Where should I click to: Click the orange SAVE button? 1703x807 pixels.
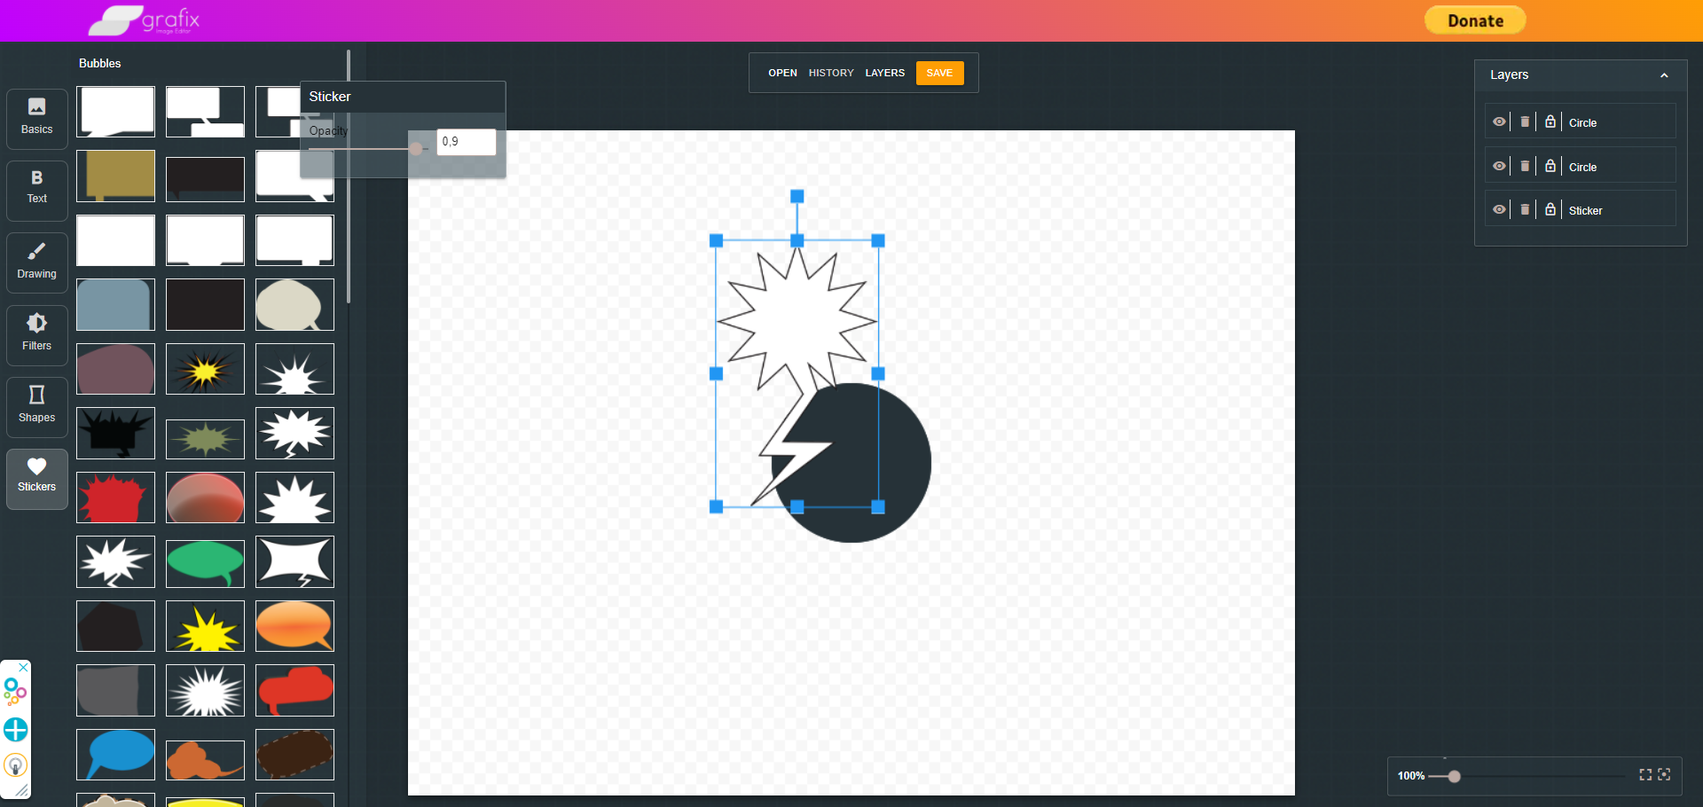point(939,73)
